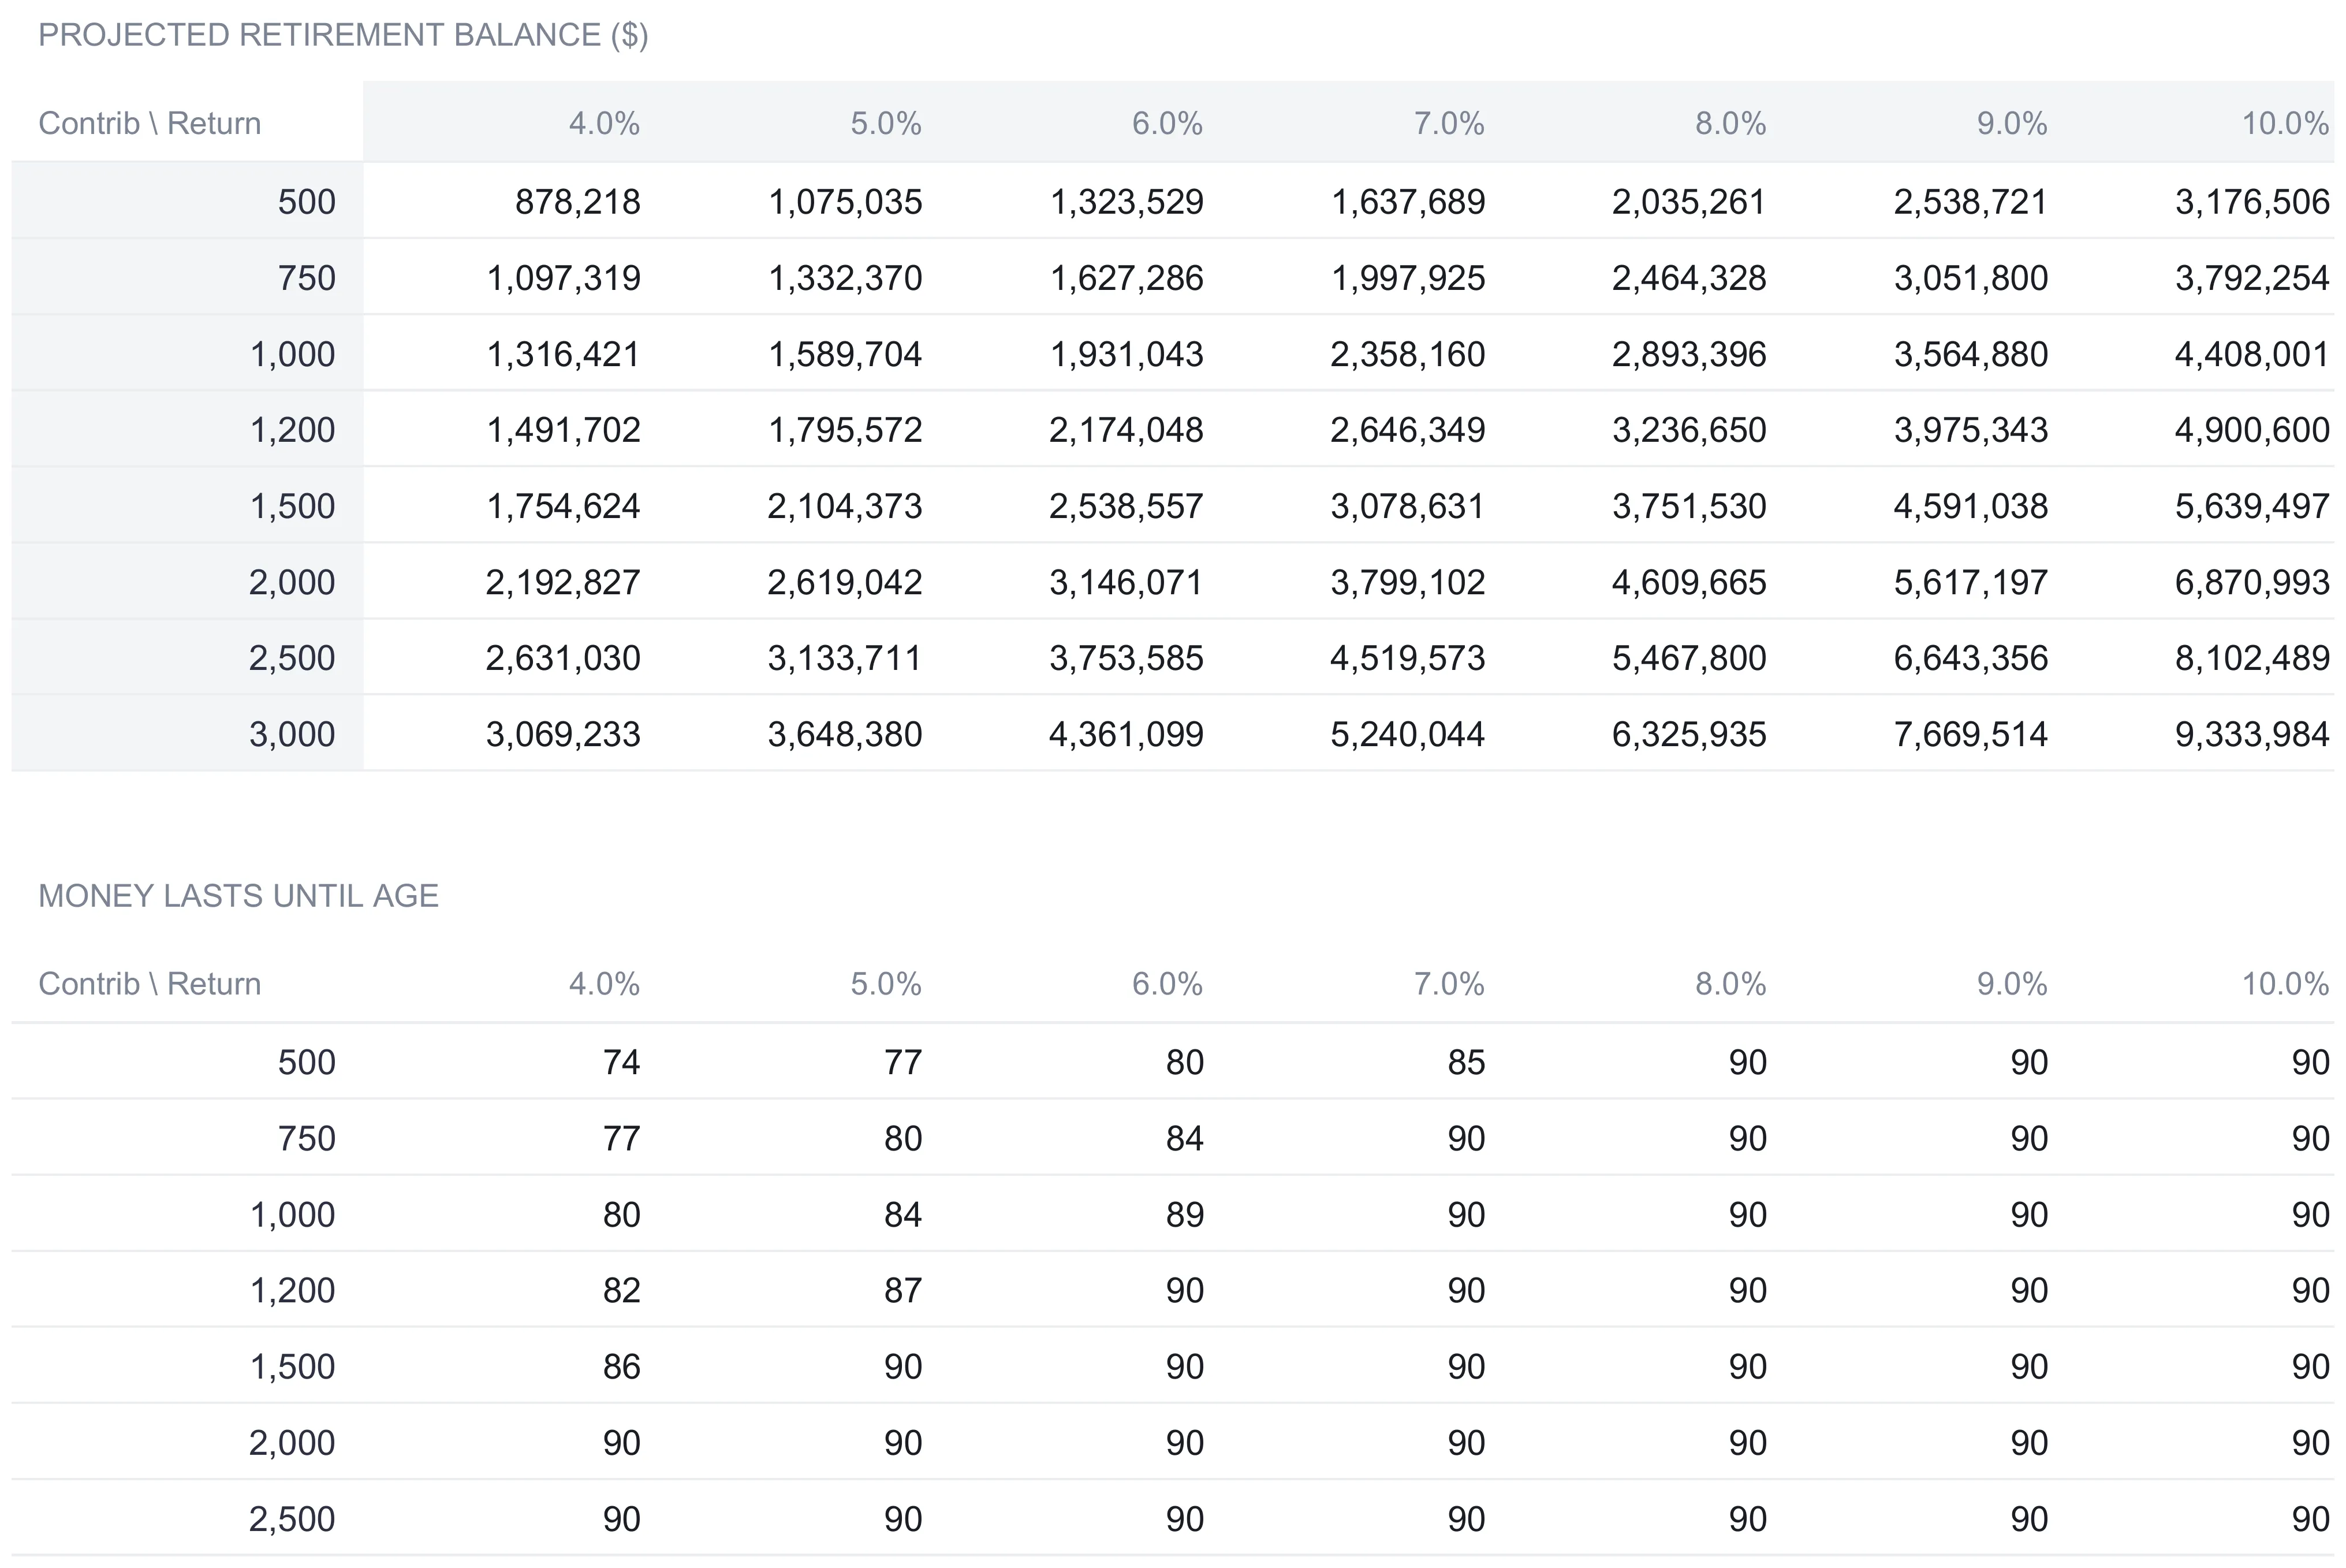Click Contrib \ Return header in the balance table
This screenshot has height=1568, width=2346.
pyautogui.click(x=150, y=123)
